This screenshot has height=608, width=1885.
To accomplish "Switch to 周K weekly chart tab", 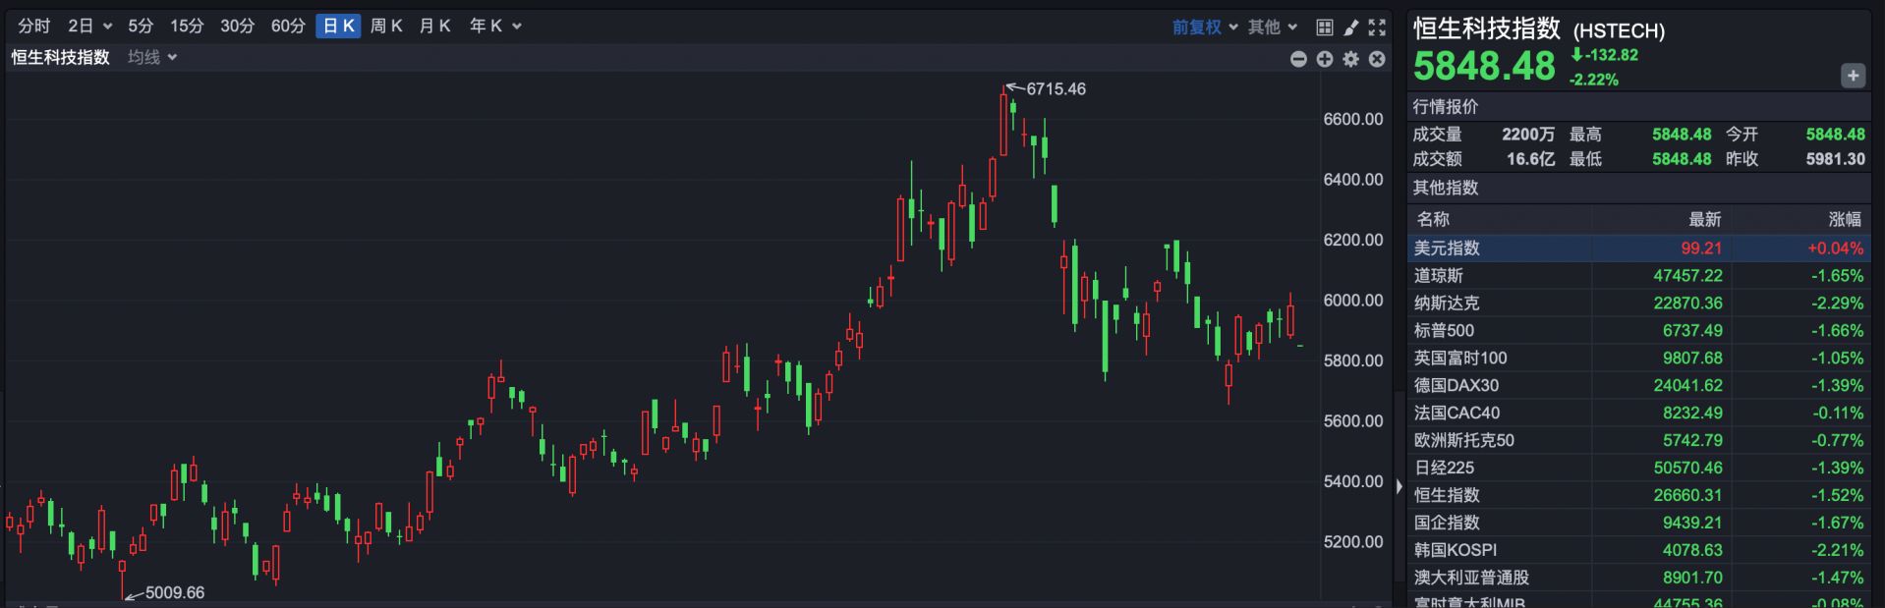I will click(x=386, y=26).
